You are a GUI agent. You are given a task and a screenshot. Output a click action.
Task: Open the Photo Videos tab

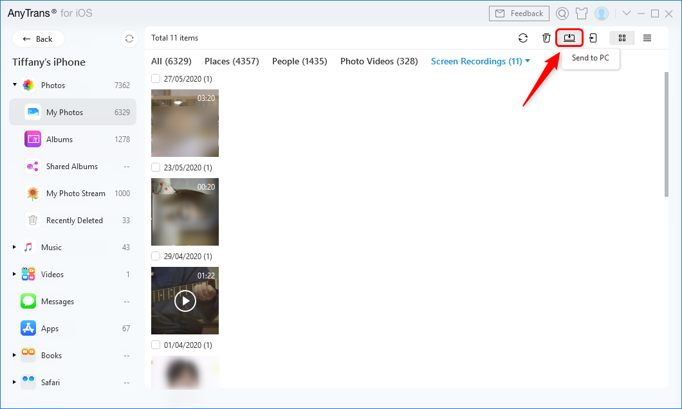pyautogui.click(x=378, y=61)
